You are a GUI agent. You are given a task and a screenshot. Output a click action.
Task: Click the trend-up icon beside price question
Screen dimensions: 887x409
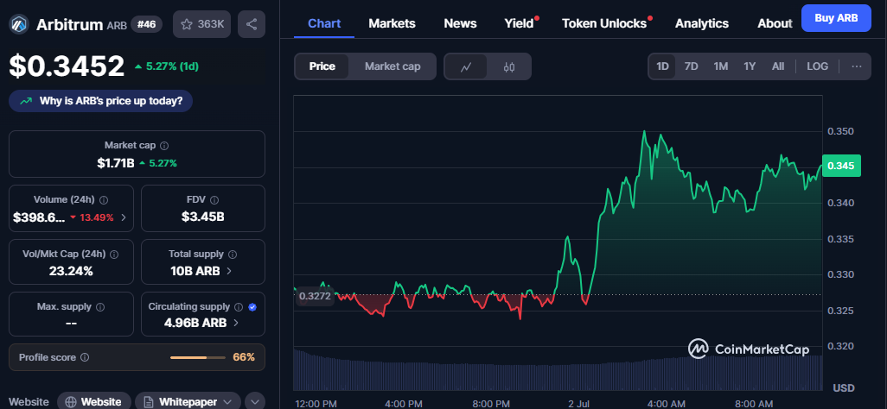point(26,101)
